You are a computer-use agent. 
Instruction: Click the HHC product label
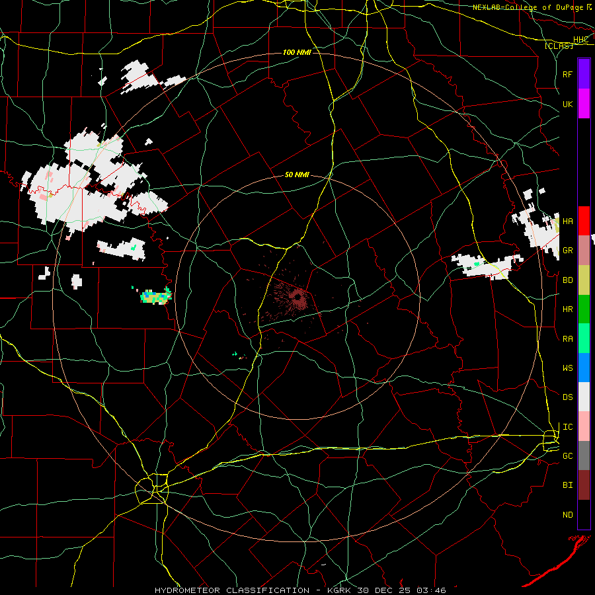click(580, 40)
